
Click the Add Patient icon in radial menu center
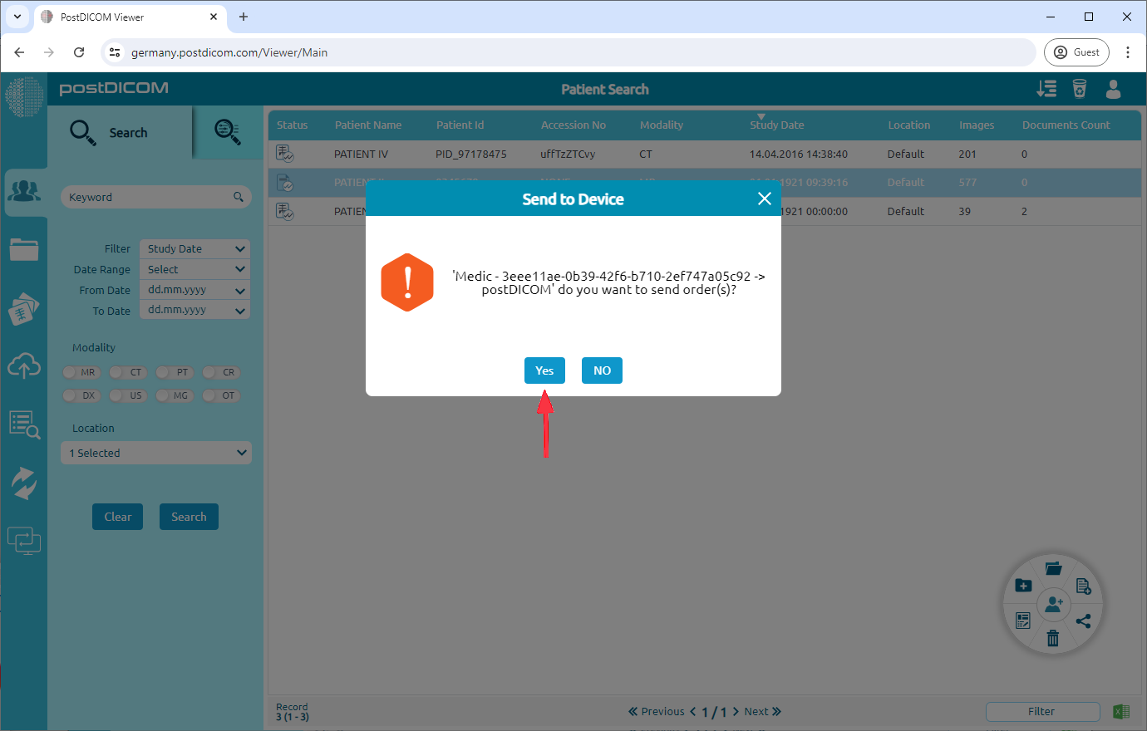1054,605
